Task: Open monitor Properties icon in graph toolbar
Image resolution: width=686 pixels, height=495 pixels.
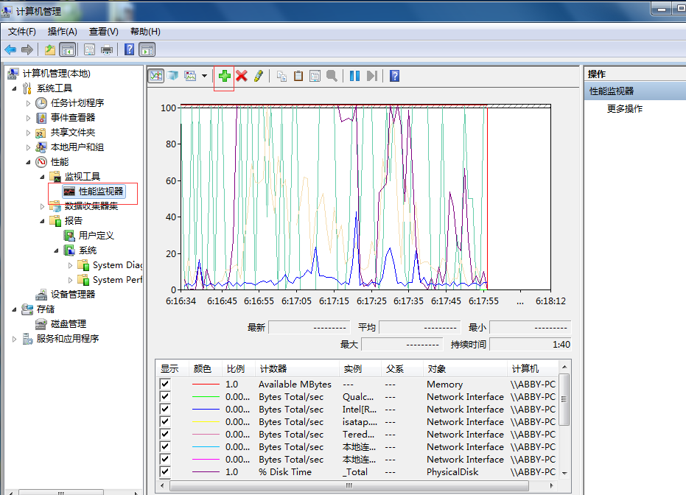Action: pyautogui.click(x=315, y=76)
